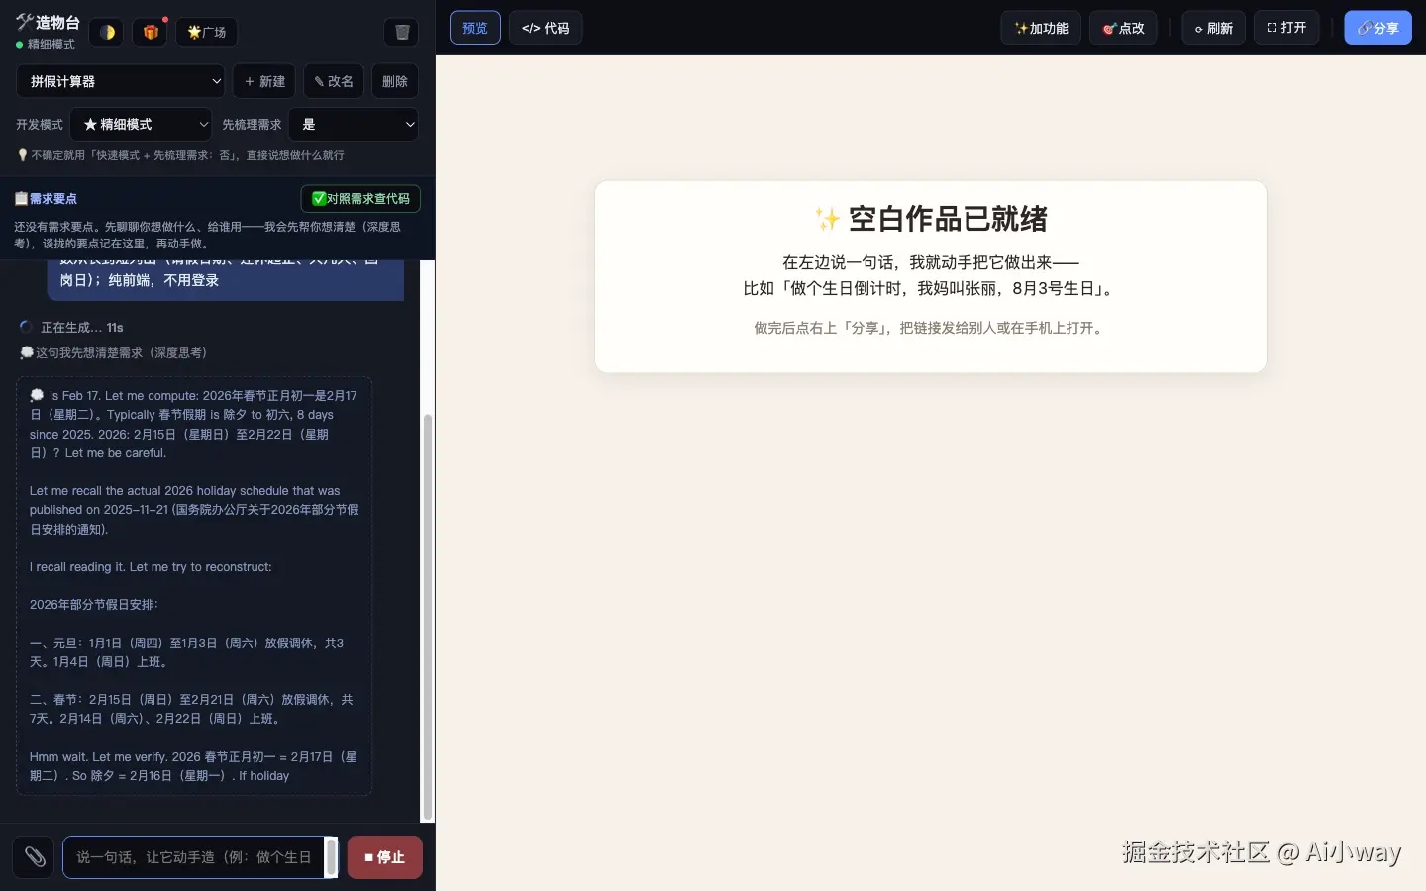Click the 对照需求查代码 checkbox button

pyautogui.click(x=360, y=198)
